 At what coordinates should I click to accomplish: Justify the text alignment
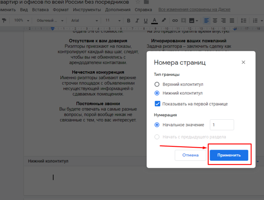click(x=233, y=20)
